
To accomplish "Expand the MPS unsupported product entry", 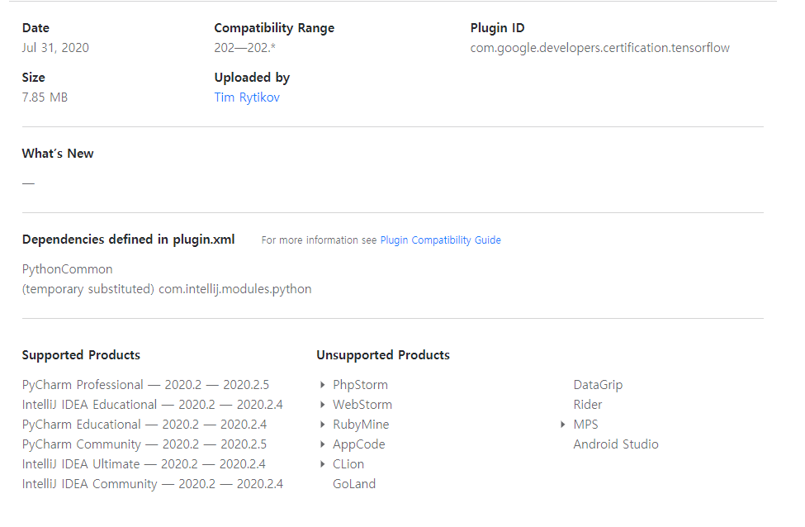I will pos(563,425).
